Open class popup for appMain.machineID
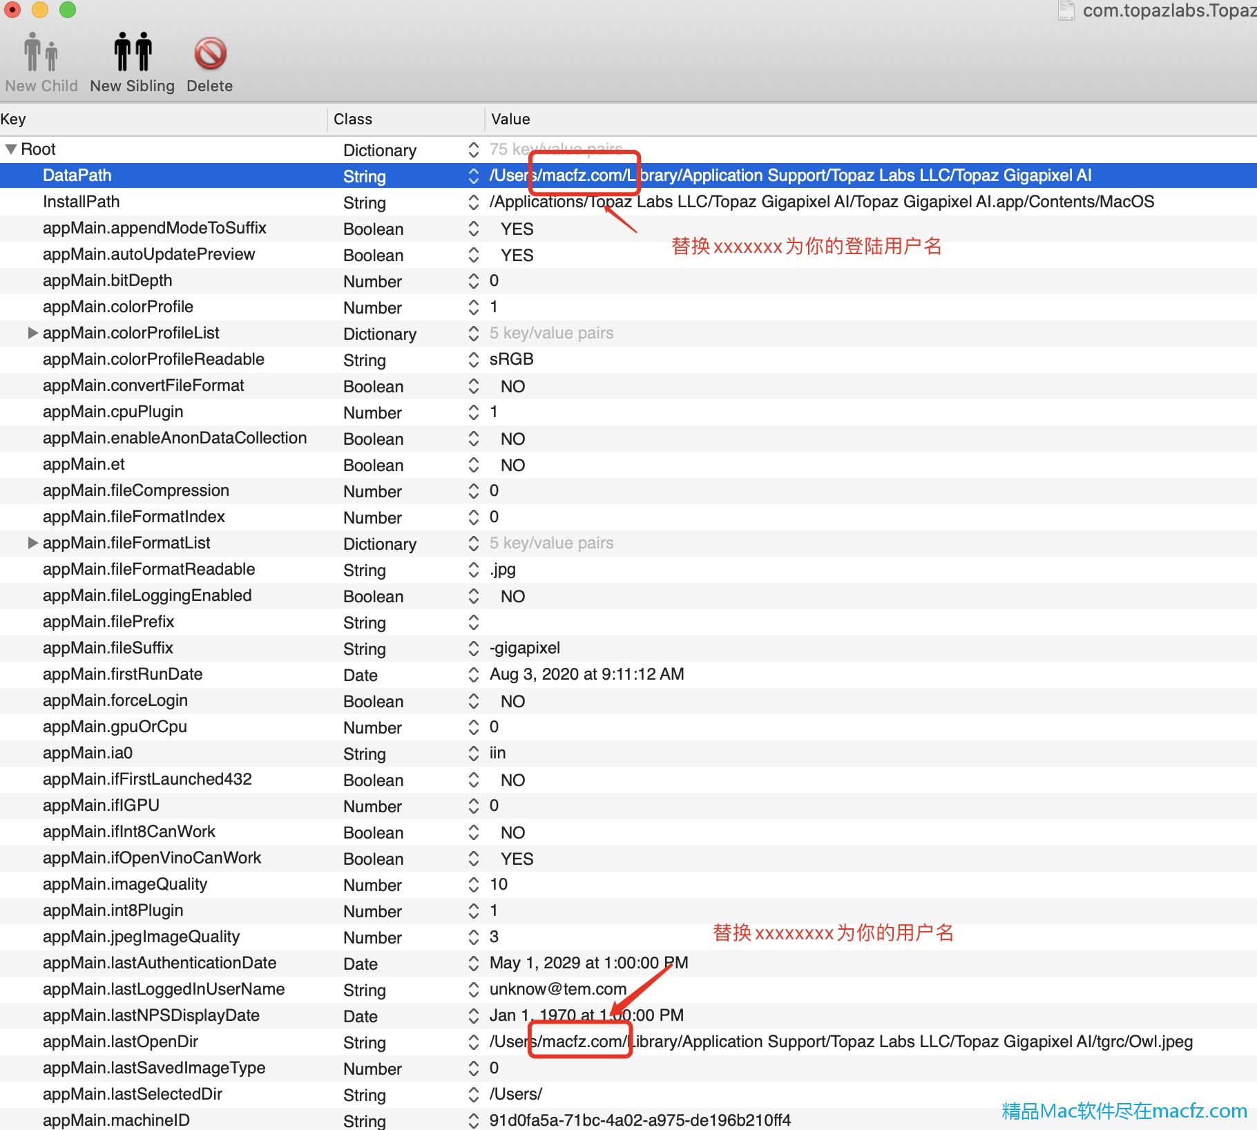1257x1130 pixels. point(473,1120)
